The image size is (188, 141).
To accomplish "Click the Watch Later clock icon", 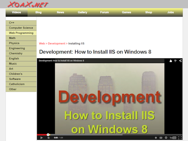I will tap(156, 137).
